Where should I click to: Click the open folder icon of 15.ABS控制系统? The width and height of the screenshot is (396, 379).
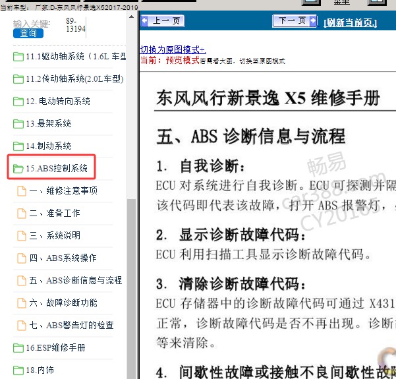click(18, 169)
